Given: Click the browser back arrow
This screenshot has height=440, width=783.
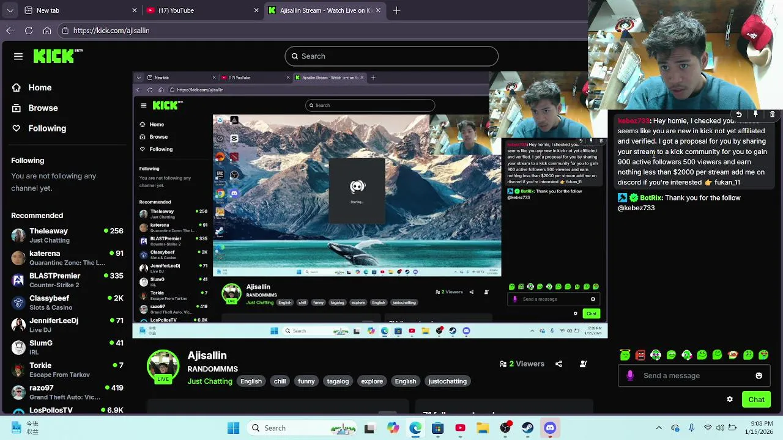Looking at the screenshot, I should click(10, 31).
